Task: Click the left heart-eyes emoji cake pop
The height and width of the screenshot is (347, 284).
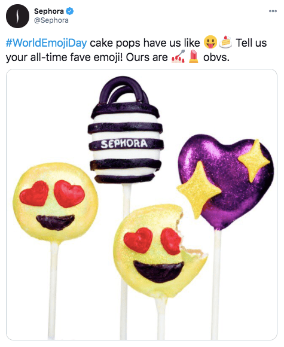Action: click(55, 202)
